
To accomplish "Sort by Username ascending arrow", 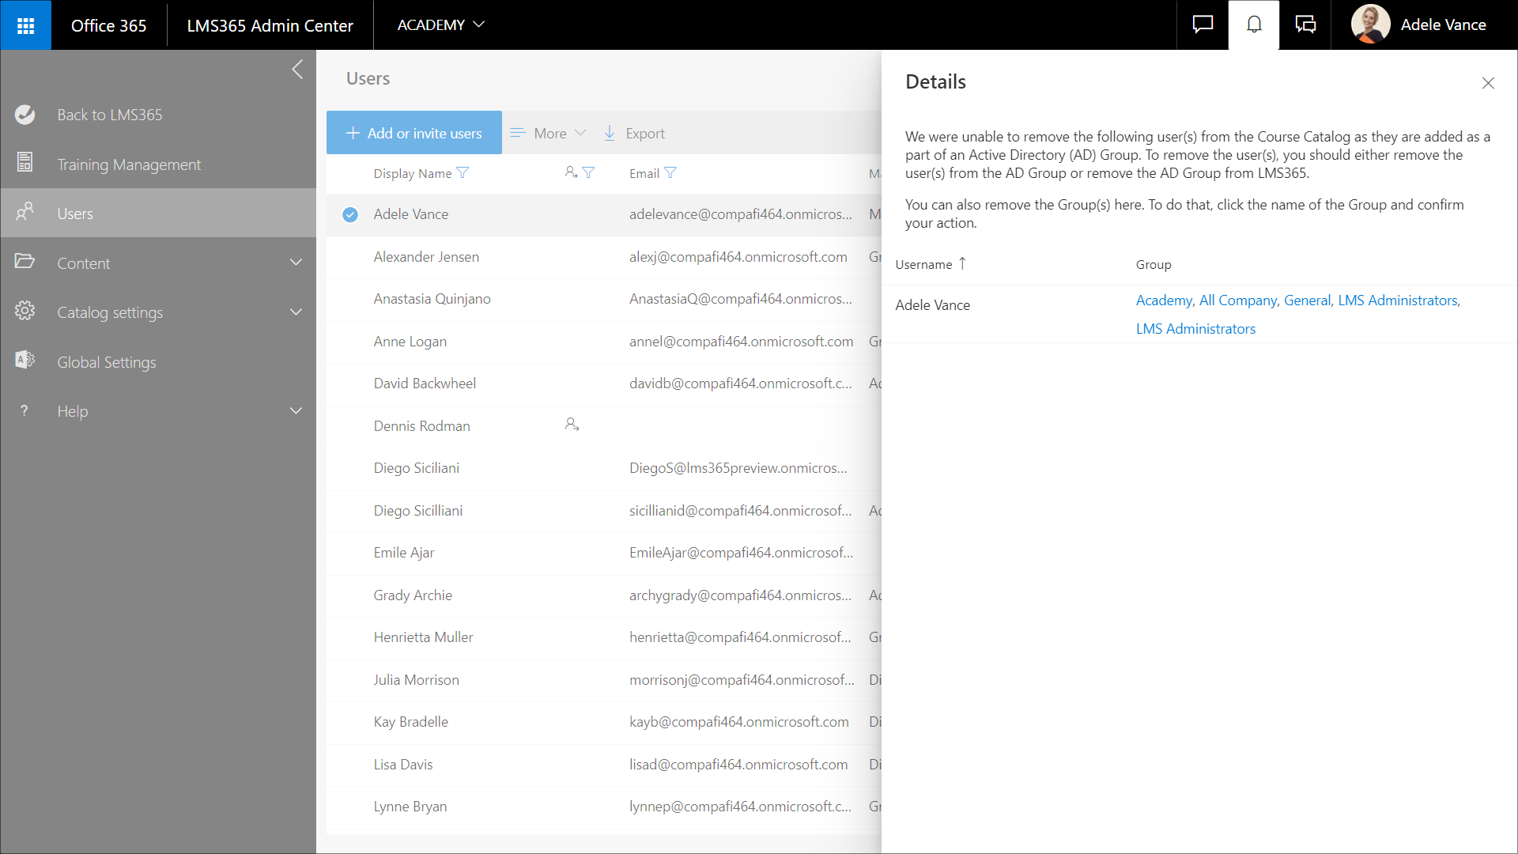I will click(x=962, y=263).
